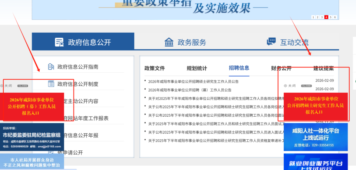This screenshot has height=170, width=356.
Task: Click the left ad CLOSE badge
Action: click(x=23, y=86)
